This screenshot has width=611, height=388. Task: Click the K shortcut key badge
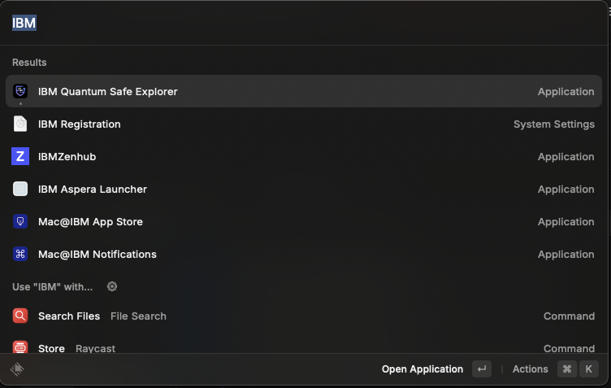pos(589,369)
